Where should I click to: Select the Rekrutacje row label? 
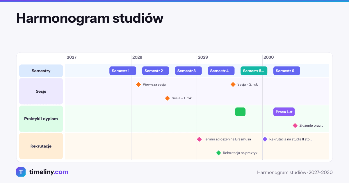(41, 146)
